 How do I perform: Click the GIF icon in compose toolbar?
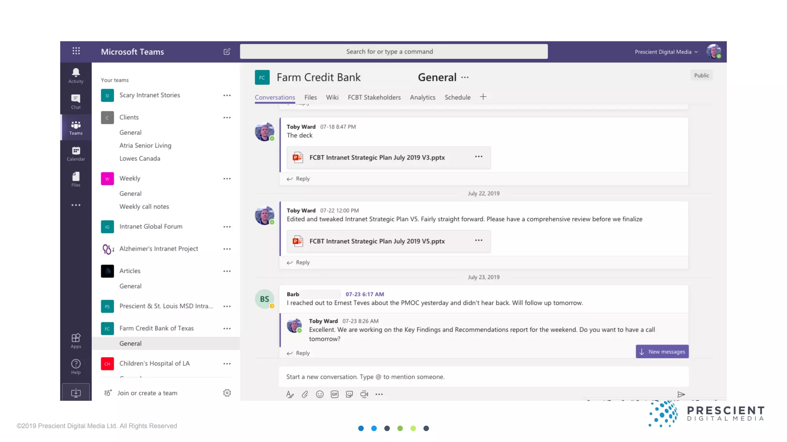[x=334, y=394]
